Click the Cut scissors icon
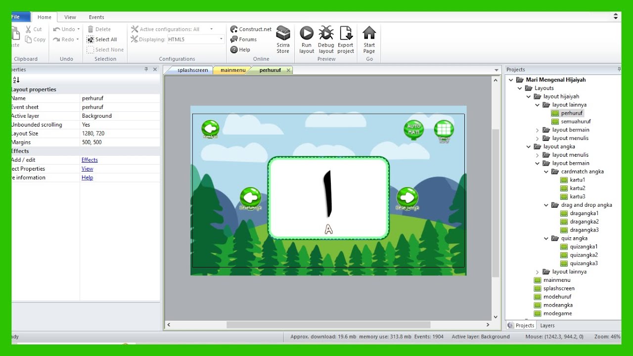The image size is (633, 356). tap(29, 29)
